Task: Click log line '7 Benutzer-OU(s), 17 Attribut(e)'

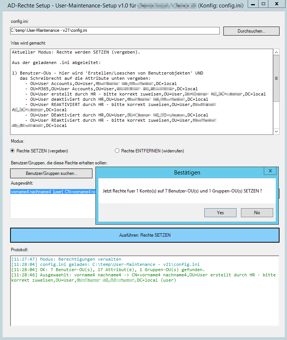Action: click(108, 270)
